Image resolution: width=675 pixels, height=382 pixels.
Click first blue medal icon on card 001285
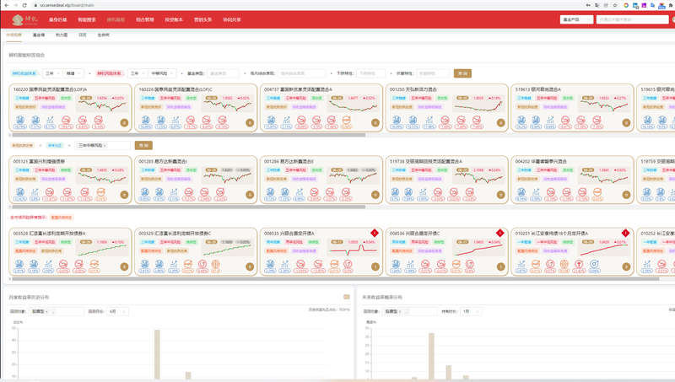[x=145, y=191]
